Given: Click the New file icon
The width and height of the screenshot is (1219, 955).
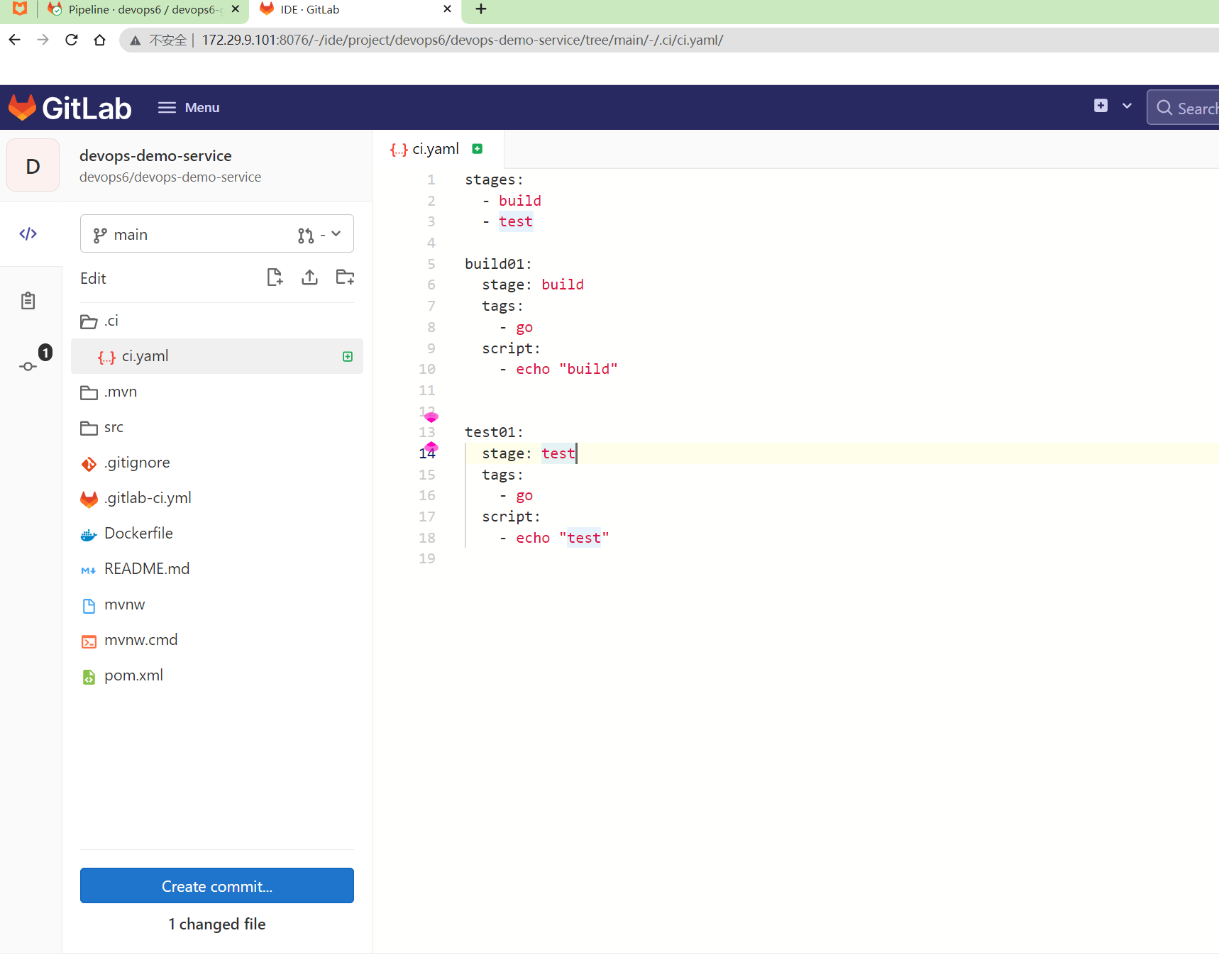Looking at the screenshot, I should coord(275,277).
